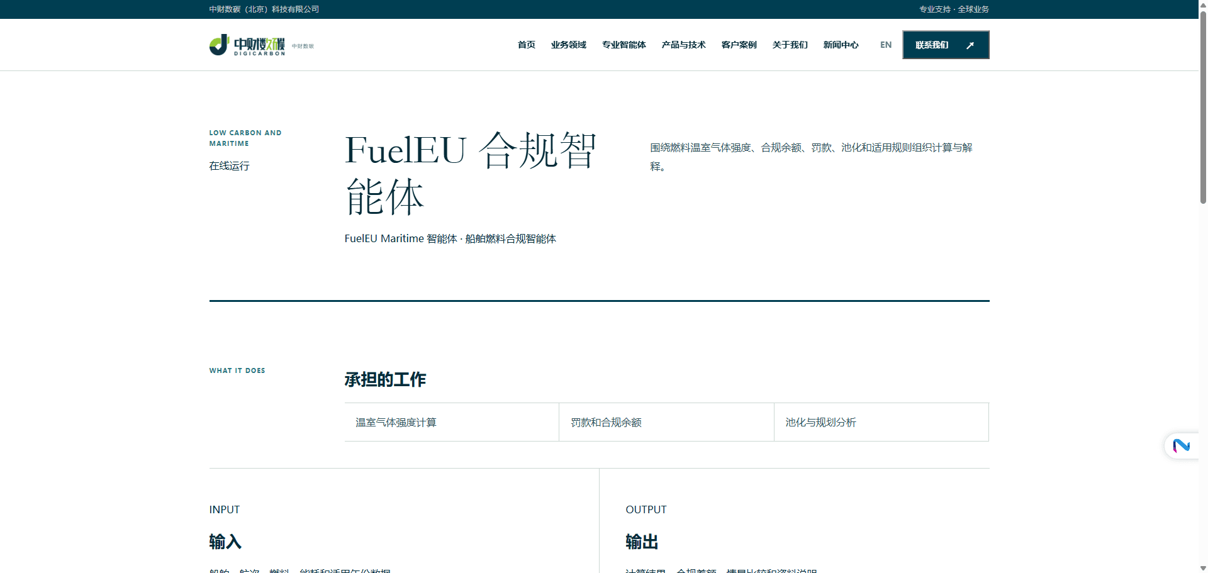Click the OUTPUT label
1208x573 pixels.
[x=646, y=509]
